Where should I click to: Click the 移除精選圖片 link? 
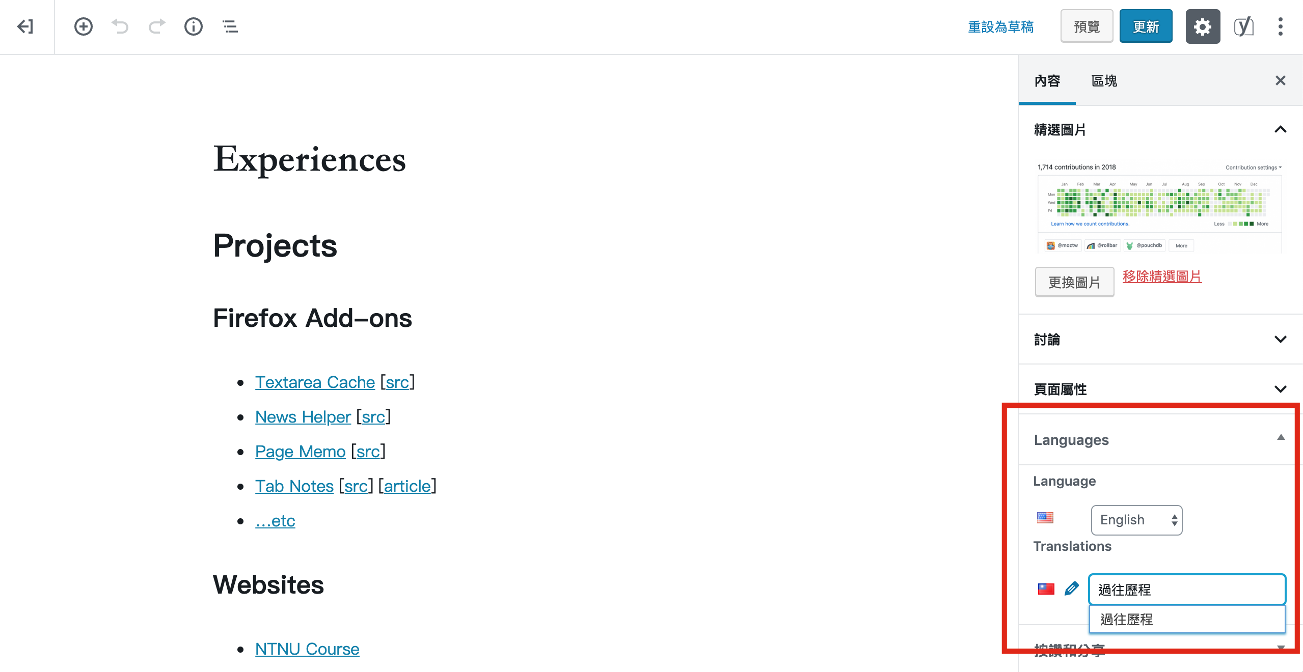[1162, 277]
